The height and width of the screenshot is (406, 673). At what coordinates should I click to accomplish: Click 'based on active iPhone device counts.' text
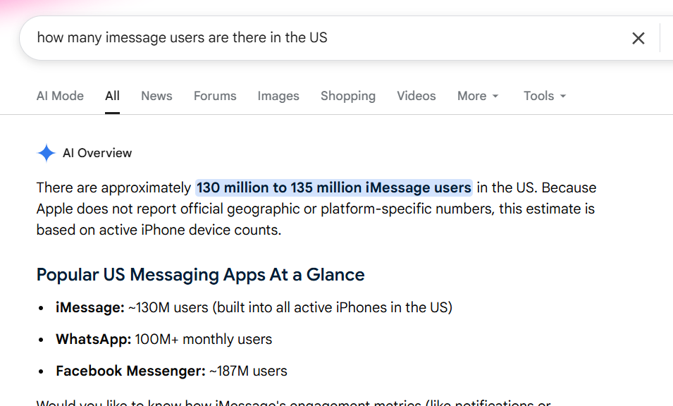pos(159,230)
